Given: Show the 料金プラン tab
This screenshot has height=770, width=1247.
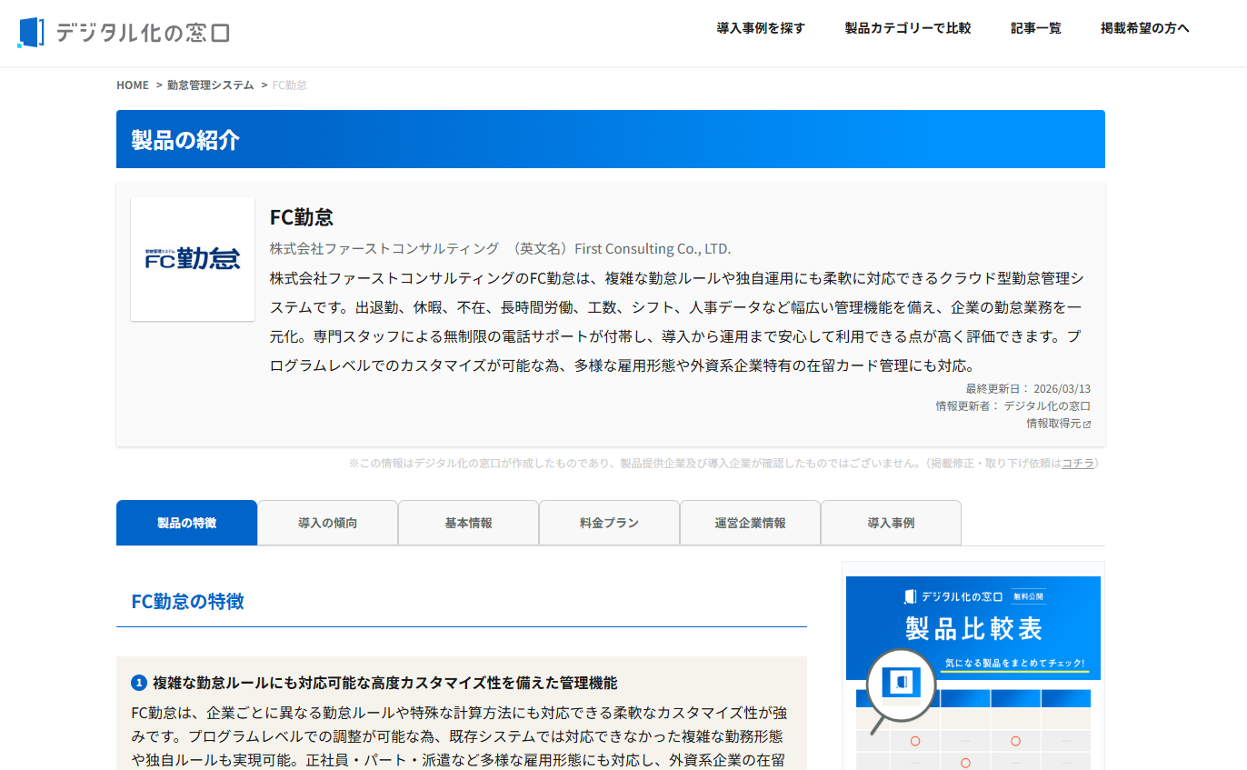Looking at the screenshot, I should click(609, 524).
